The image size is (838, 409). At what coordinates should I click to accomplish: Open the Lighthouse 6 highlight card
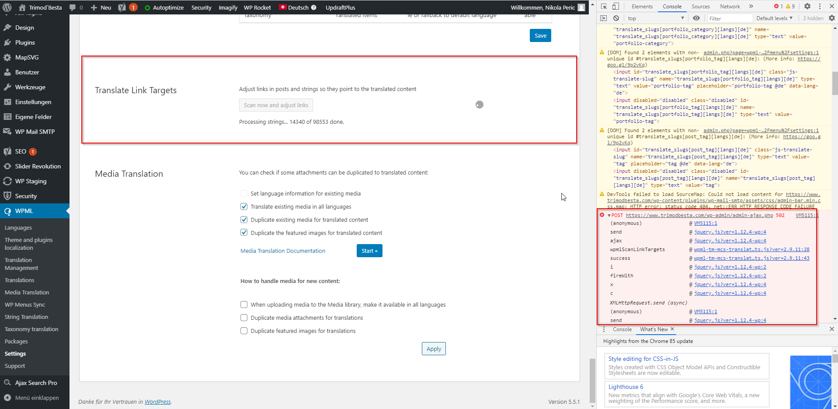[687, 394]
